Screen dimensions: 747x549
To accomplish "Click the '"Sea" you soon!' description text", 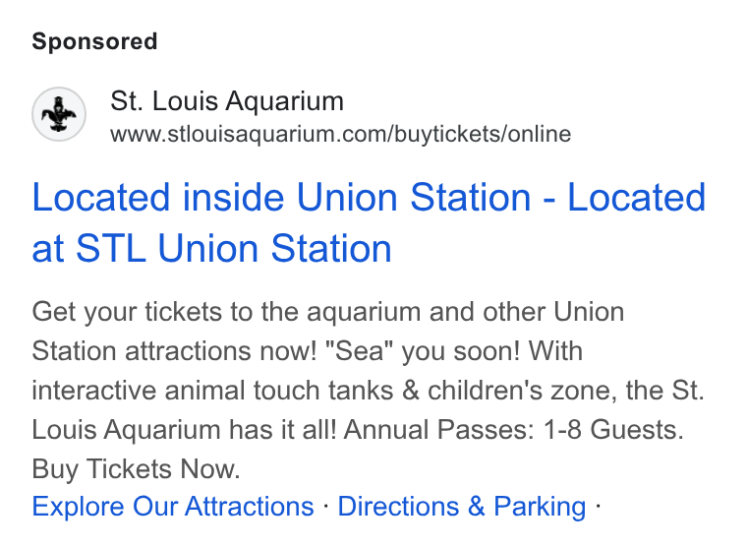I will pos(423,351).
